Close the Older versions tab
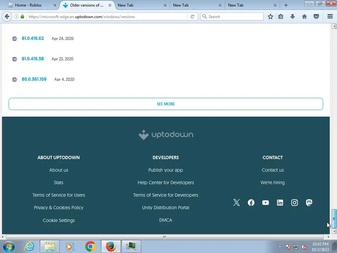The image size is (337, 253). coord(110,5)
